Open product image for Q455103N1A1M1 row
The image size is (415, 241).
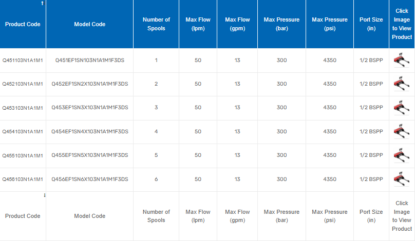[402, 155]
